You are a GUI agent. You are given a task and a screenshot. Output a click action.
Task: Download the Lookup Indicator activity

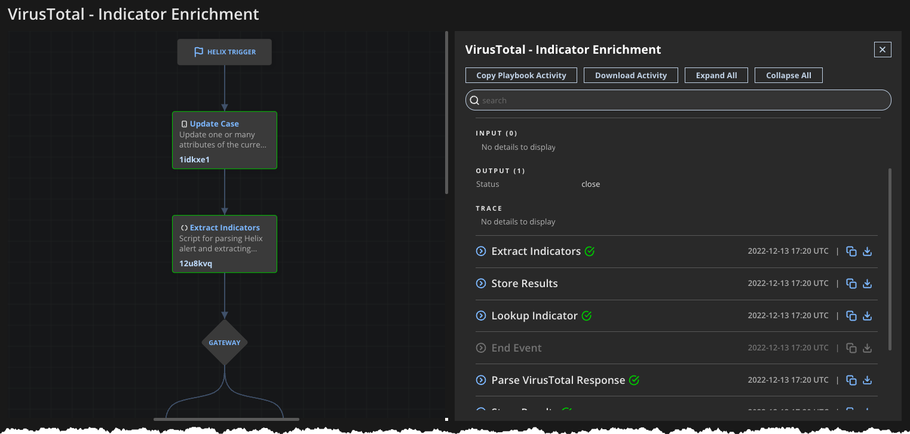(x=868, y=316)
